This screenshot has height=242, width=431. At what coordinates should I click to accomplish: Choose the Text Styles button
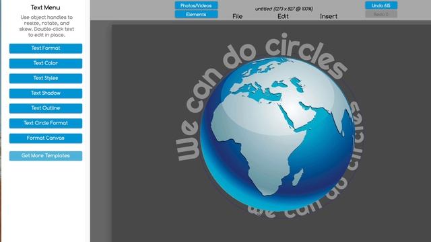46,78
